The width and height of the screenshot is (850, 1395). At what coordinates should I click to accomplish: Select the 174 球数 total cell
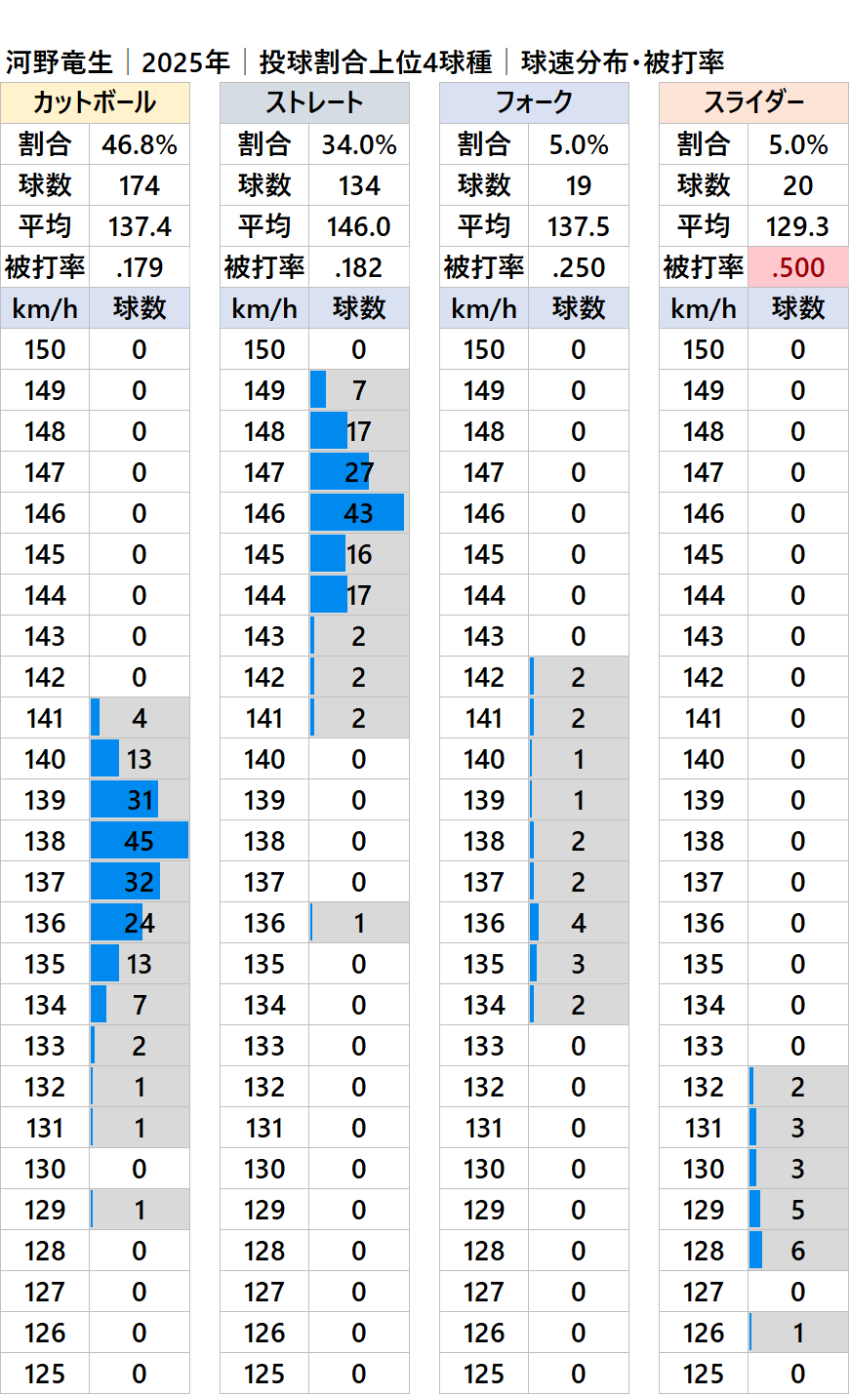(x=140, y=186)
